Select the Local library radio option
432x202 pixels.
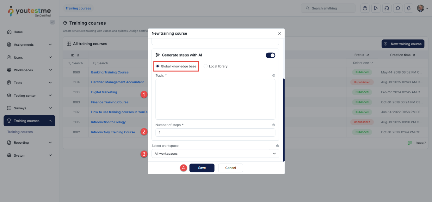coord(206,66)
